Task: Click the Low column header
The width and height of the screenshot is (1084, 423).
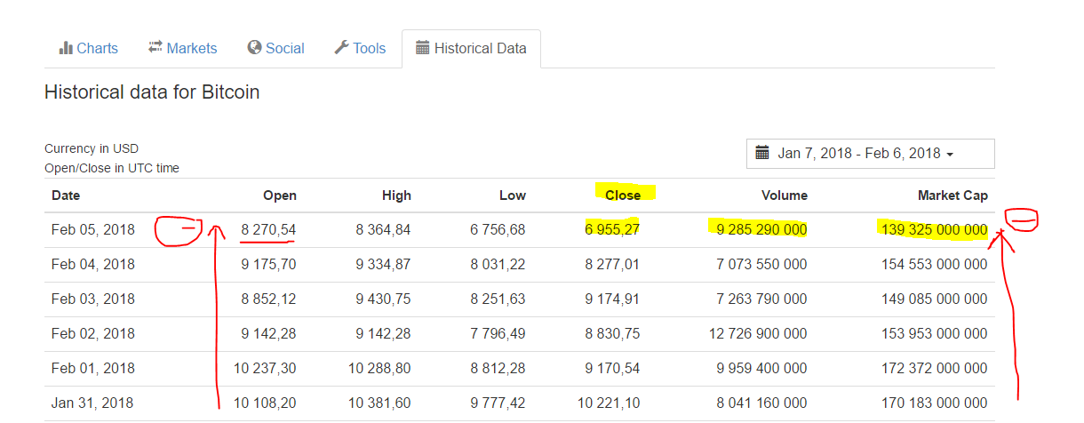Action: [x=513, y=196]
